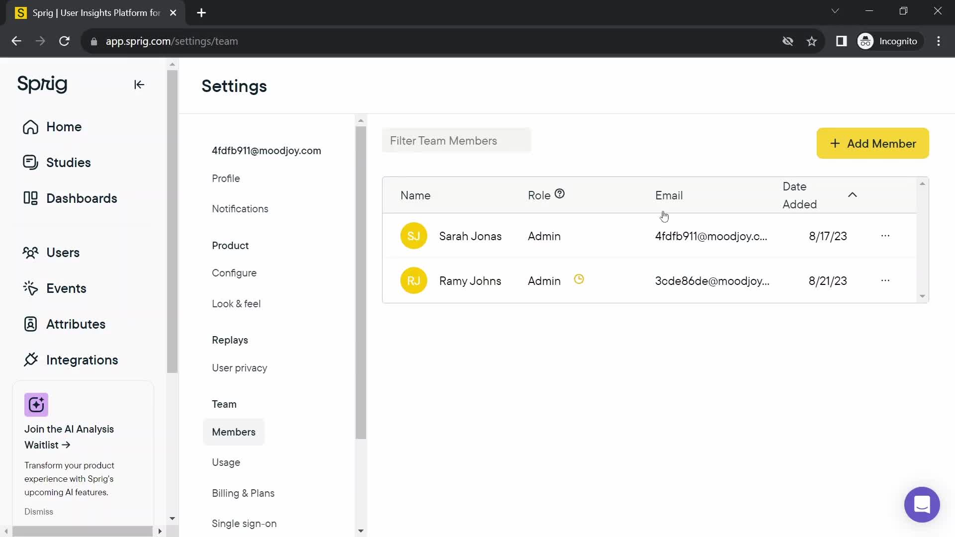
Task: Click the AI Analysis Waitlist icon
Action: point(36,405)
